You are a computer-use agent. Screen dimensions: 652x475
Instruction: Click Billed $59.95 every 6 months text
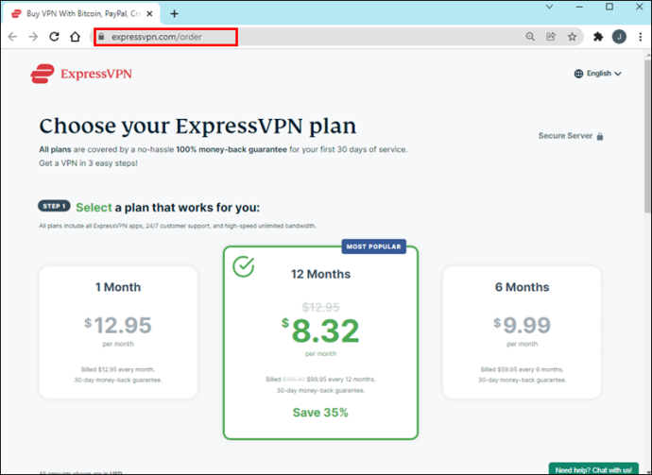pyautogui.click(x=522, y=369)
